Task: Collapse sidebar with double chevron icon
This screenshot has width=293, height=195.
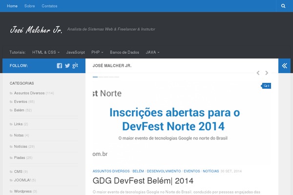Action: (284, 66)
